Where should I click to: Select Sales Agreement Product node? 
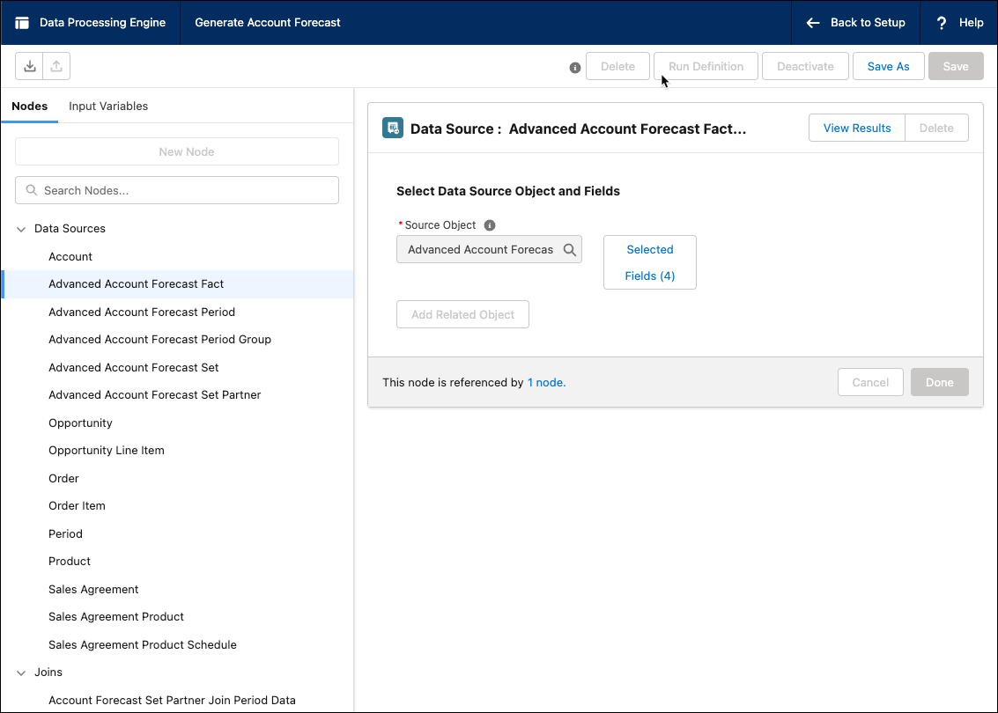pyautogui.click(x=178, y=617)
